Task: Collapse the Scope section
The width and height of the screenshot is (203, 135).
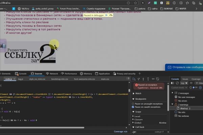Action: tap(137, 111)
